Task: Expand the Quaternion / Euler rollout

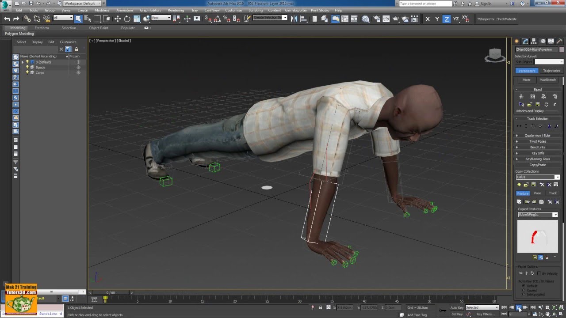Action: click(x=537, y=136)
